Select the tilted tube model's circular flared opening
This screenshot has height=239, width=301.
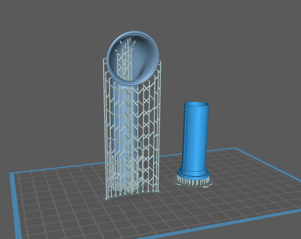click(x=133, y=59)
